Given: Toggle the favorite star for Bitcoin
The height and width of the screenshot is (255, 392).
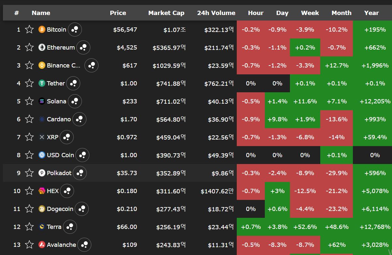Looking at the screenshot, I should pyautogui.click(x=29, y=29).
